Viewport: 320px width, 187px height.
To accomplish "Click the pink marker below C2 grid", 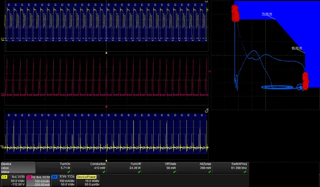I will pos(106,107).
